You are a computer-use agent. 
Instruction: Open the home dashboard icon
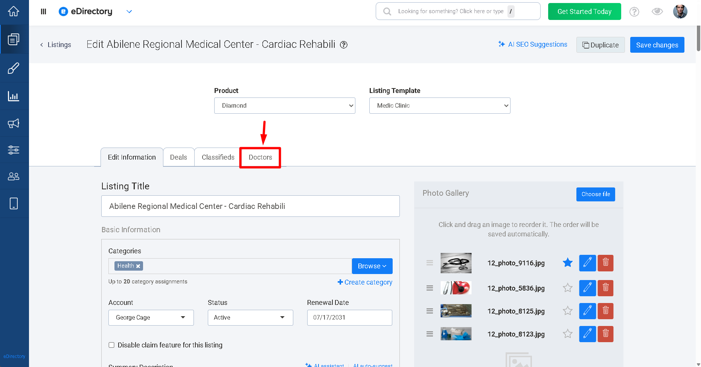tap(14, 11)
